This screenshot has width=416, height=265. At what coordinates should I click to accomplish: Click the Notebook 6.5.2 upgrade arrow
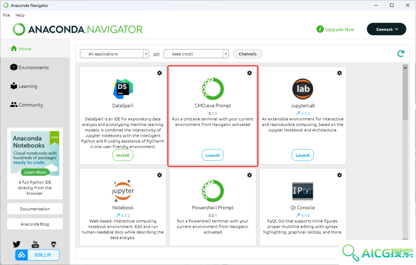pos(118,215)
